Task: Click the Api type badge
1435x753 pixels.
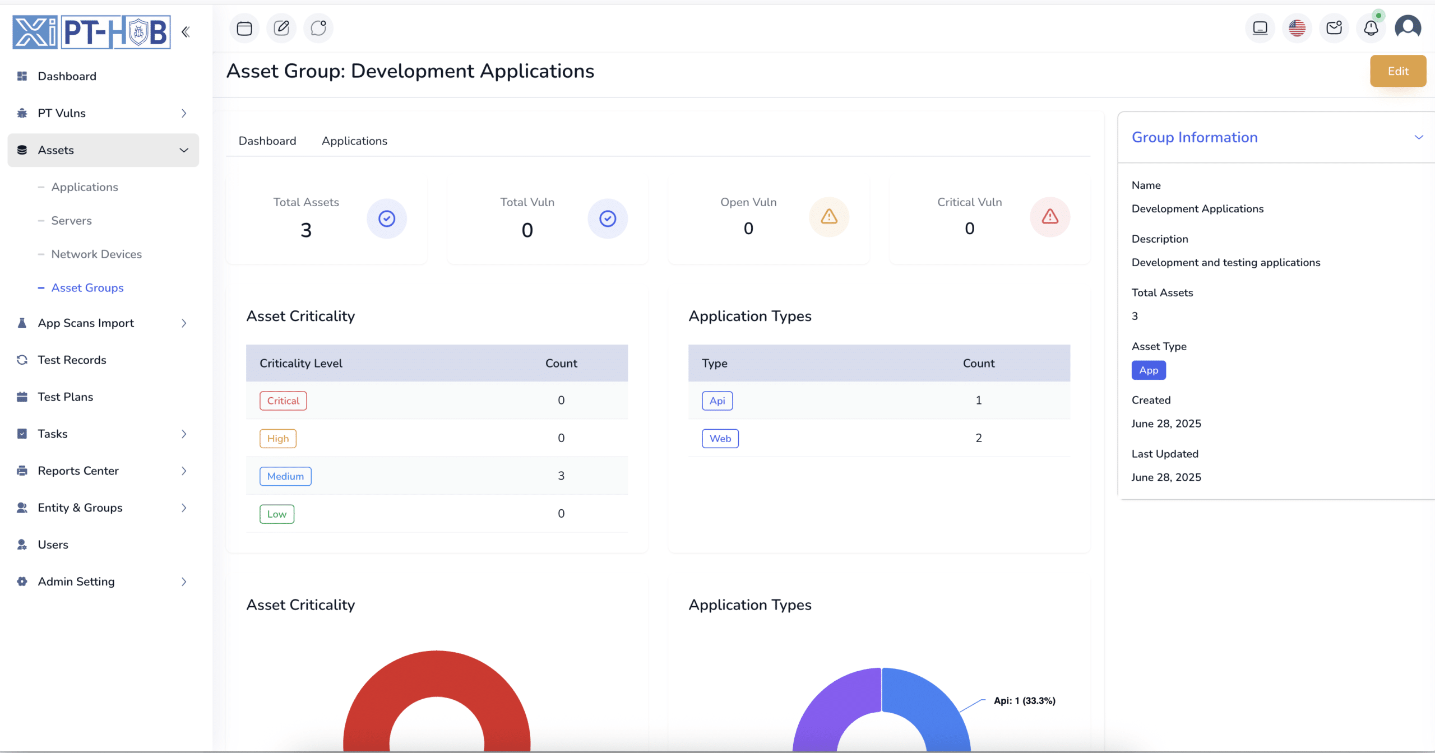Action: click(x=717, y=401)
